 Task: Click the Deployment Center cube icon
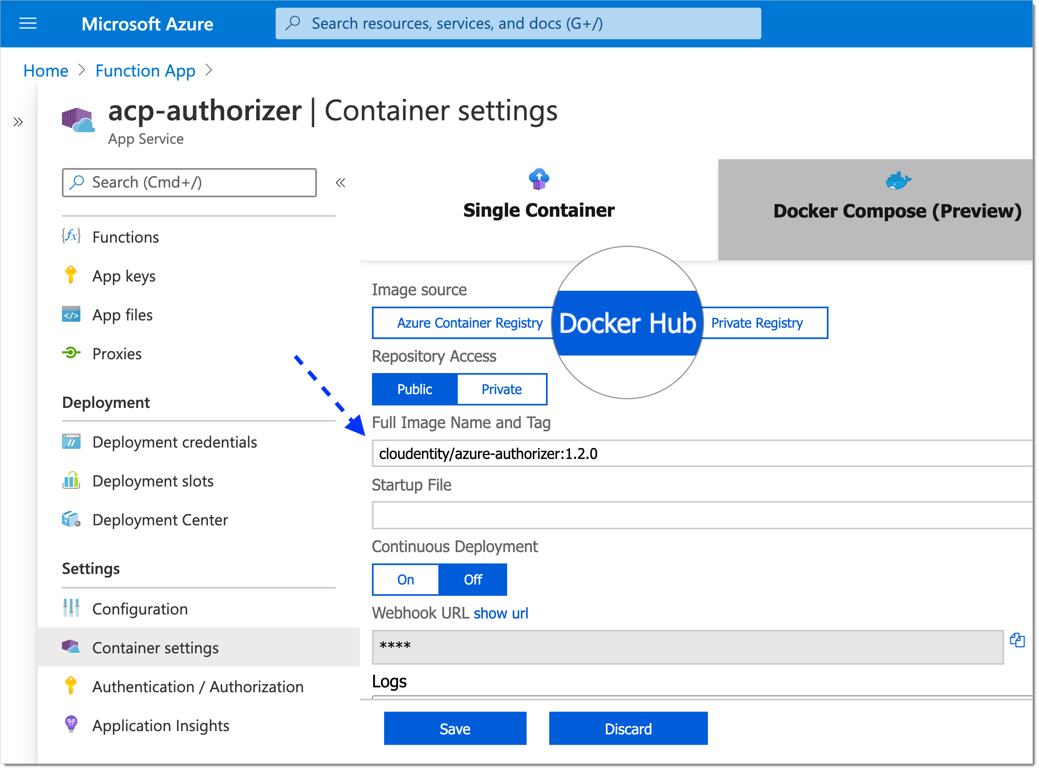point(71,519)
